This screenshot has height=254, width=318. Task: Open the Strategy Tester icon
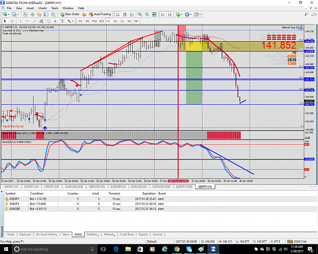[x=53, y=14]
